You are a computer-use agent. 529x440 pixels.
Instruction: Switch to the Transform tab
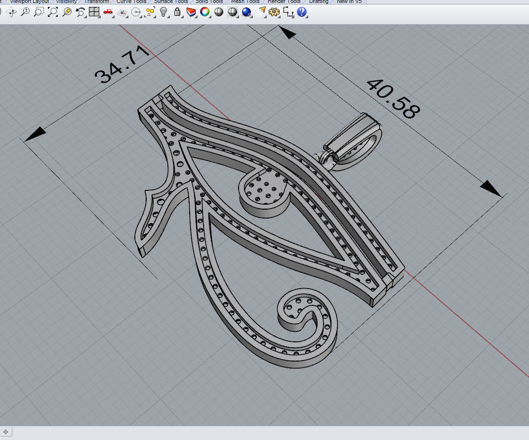click(x=96, y=1)
